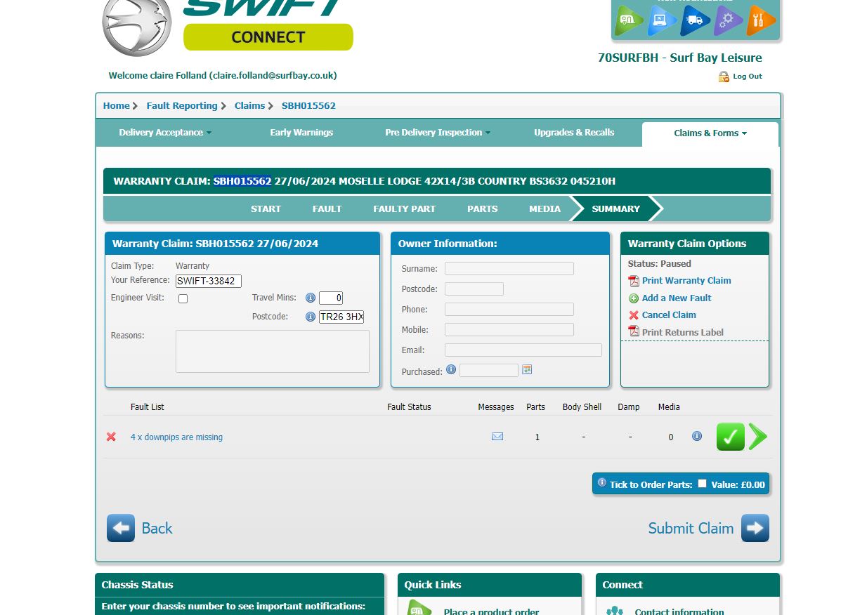Click the Travel Mins input field
The width and height of the screenshot is (841, 615).
(331, 298)
